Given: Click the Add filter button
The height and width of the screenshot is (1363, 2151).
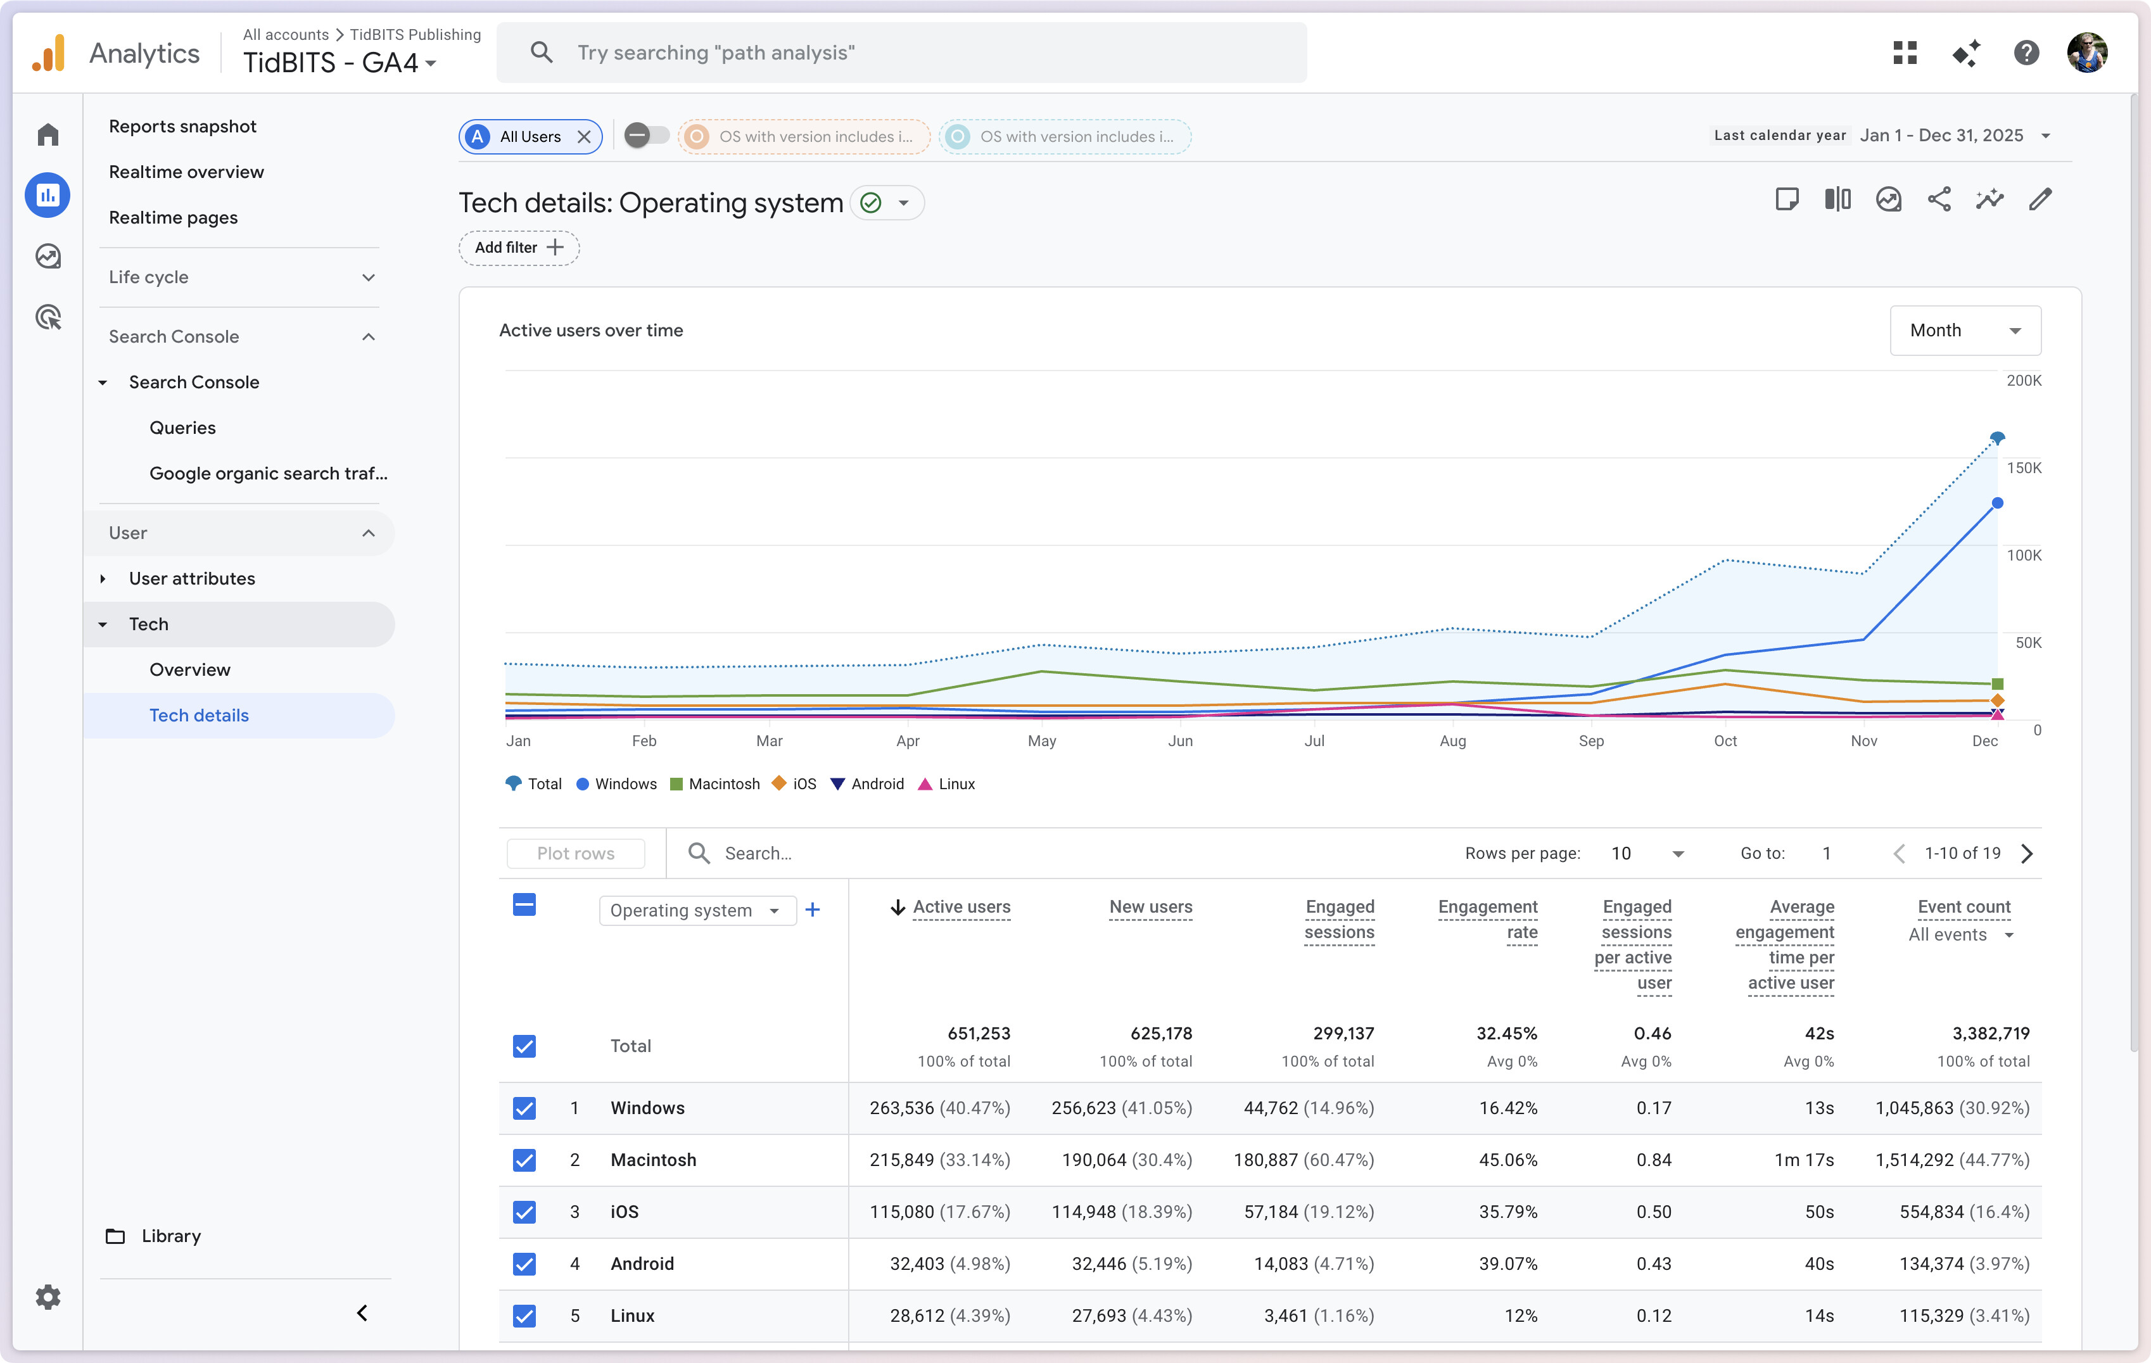Looking at the screenshot, I should pos(519,248).
